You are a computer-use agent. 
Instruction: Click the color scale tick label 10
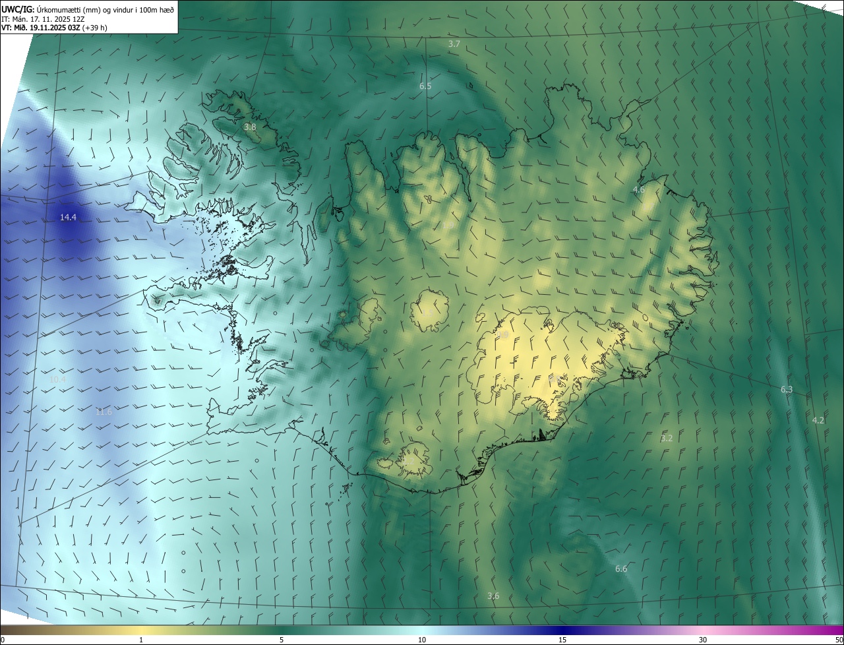pyautogui.click(x=422, y=640)
